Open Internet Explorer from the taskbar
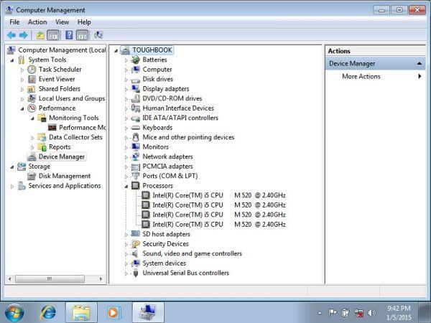Image resolution: width=431 pixels, height=323 pixels. pos(48,312)
